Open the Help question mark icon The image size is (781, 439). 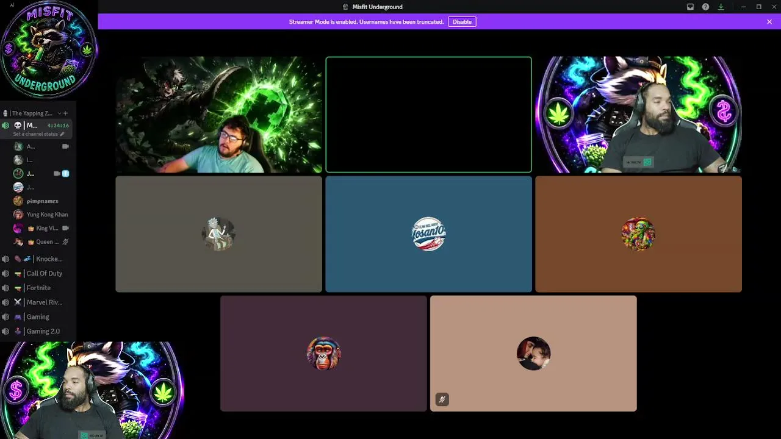tap(705, 7)
